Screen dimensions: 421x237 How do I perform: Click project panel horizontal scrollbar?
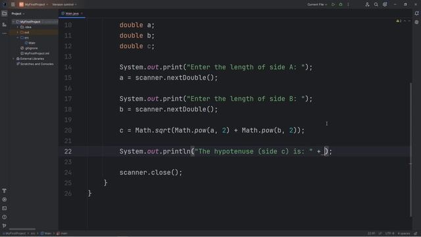click(22, 229)
